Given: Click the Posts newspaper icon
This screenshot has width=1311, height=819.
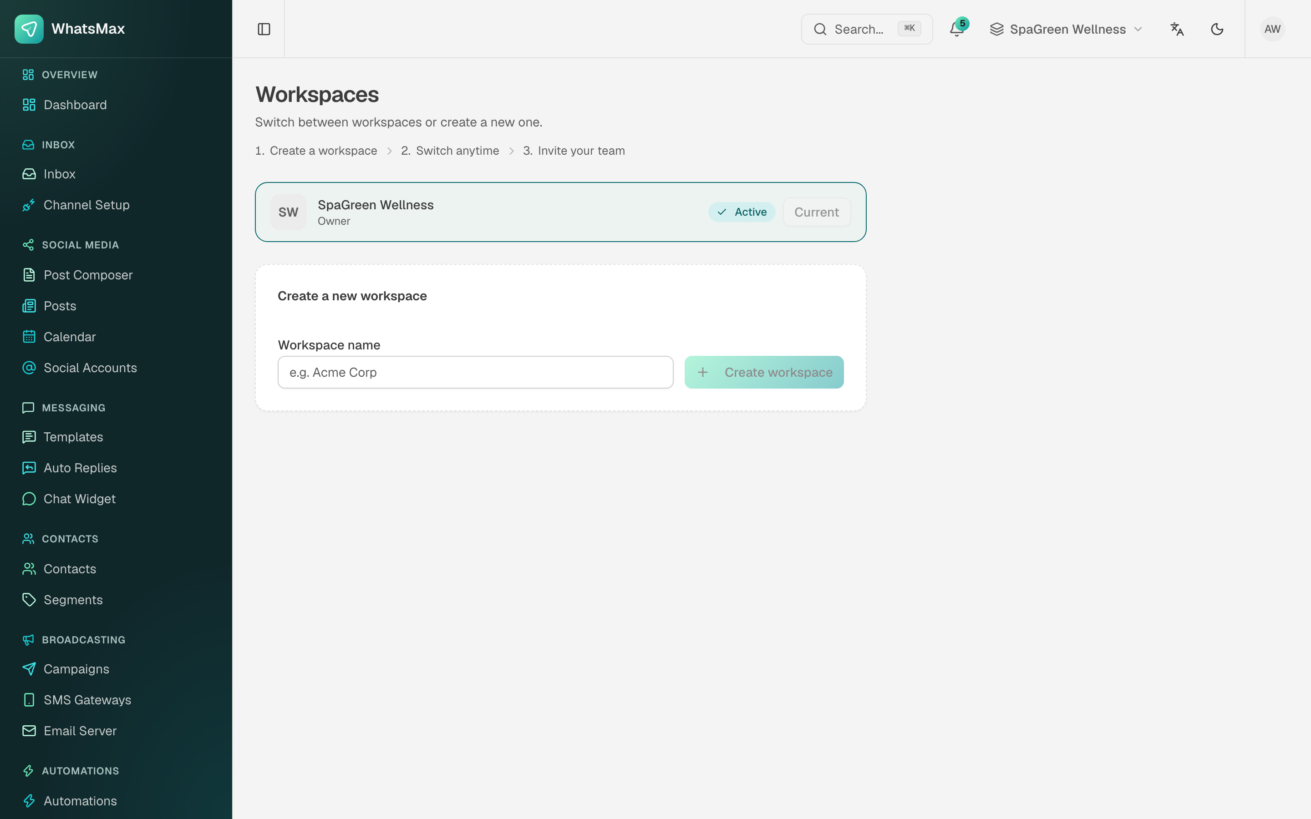Looking at the screenshot, I should coord(29,305).
